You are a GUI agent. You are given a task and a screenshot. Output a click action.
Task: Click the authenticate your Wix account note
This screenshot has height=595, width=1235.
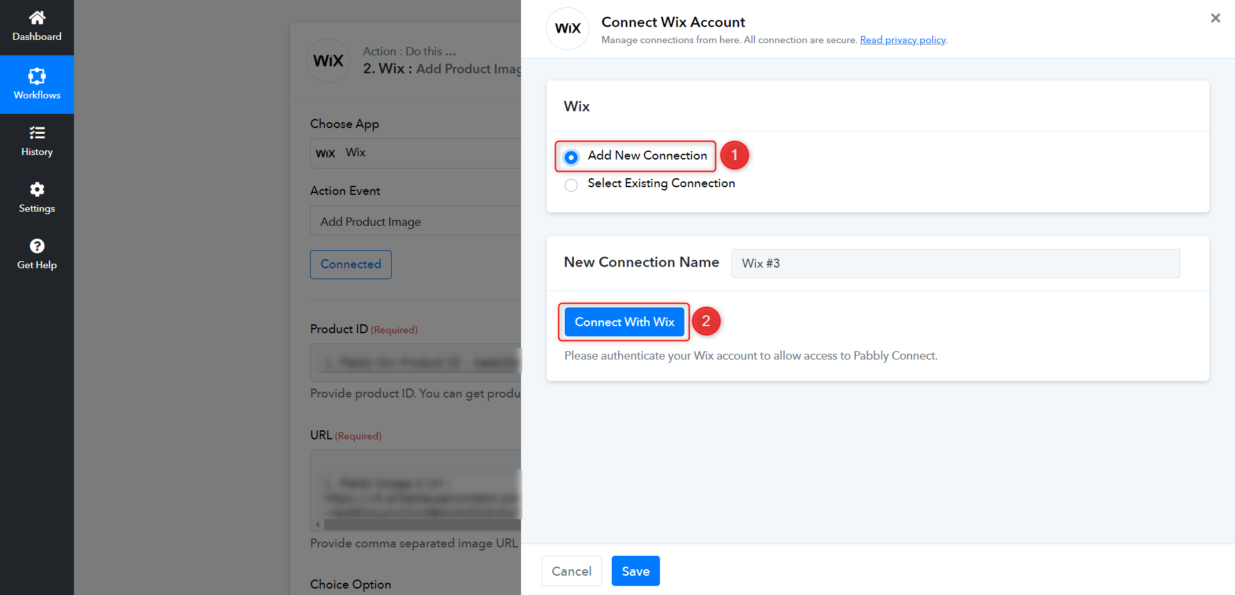tap(751, 356)
